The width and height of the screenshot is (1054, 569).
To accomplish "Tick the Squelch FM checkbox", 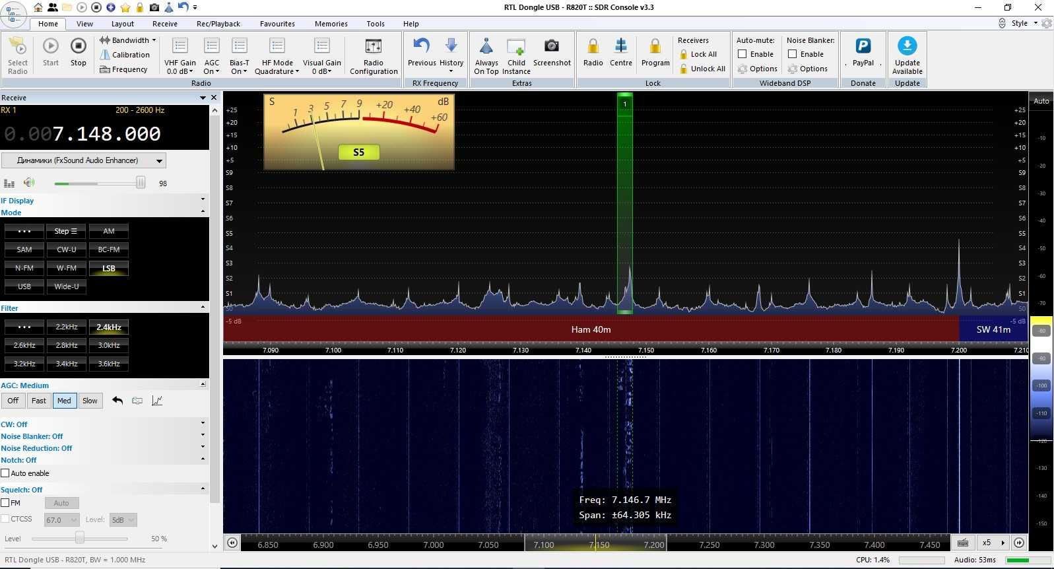I will click(5, 503).
